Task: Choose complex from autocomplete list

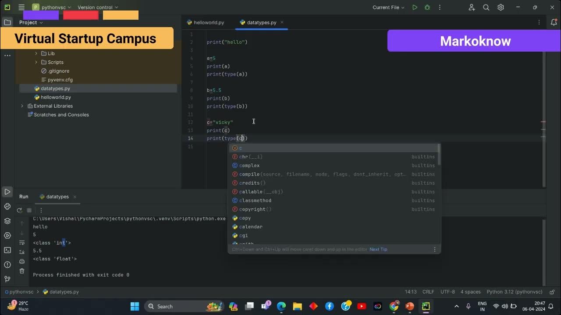Action: tap(333, 165)
